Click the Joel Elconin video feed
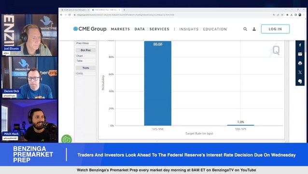 [29, 35]
